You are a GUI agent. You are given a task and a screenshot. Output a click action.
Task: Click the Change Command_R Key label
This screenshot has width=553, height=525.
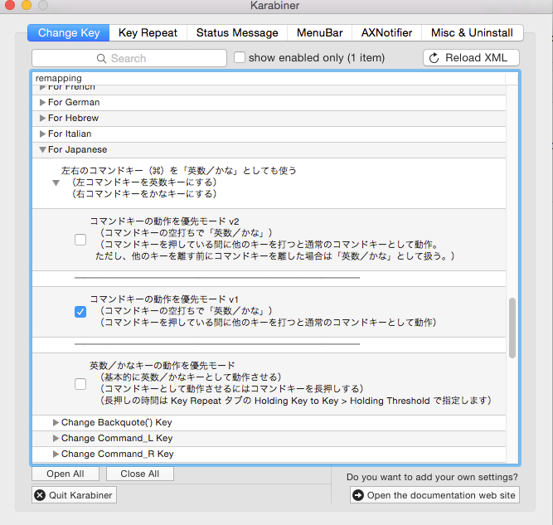118,455
